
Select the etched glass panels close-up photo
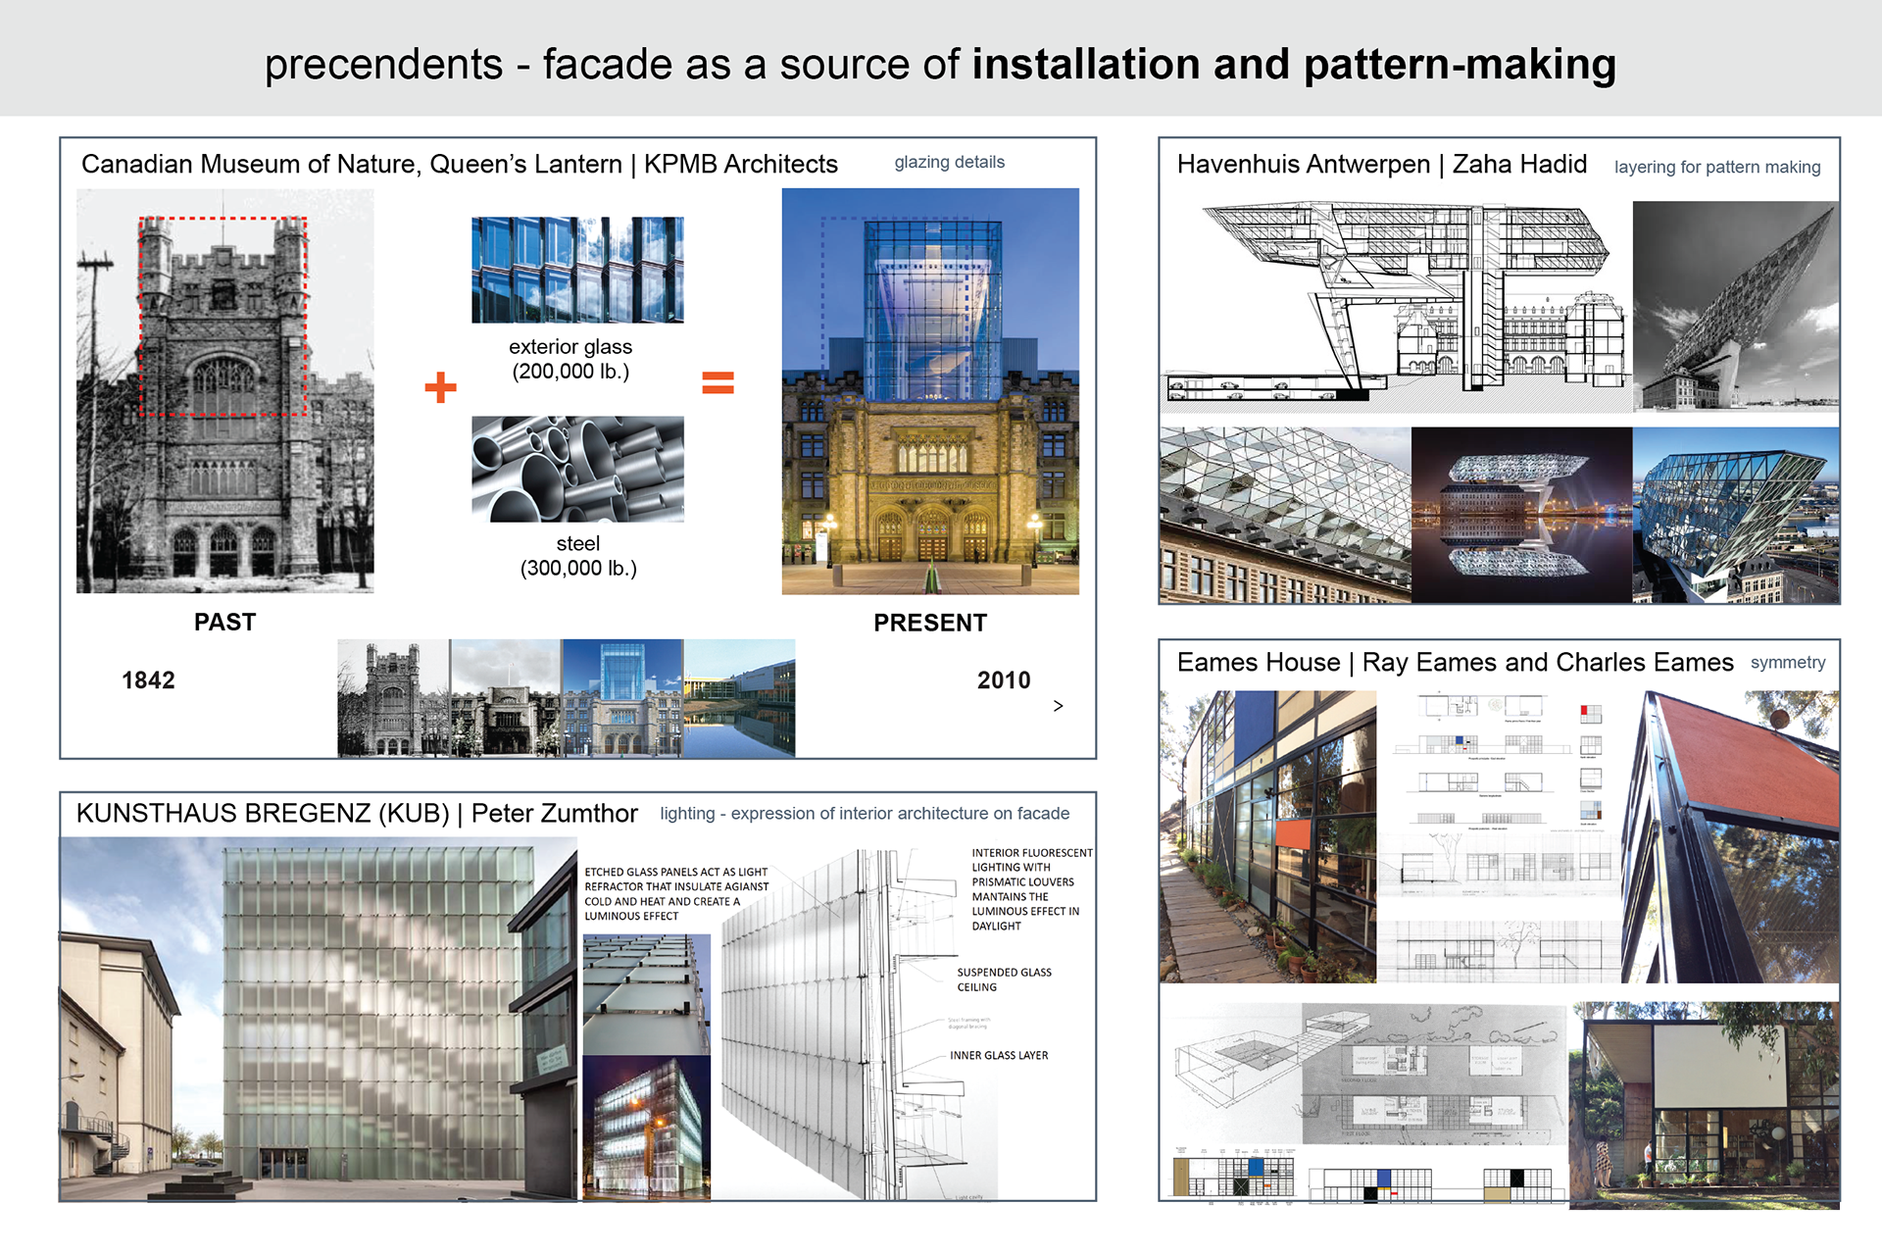click(x=647, y=994)
